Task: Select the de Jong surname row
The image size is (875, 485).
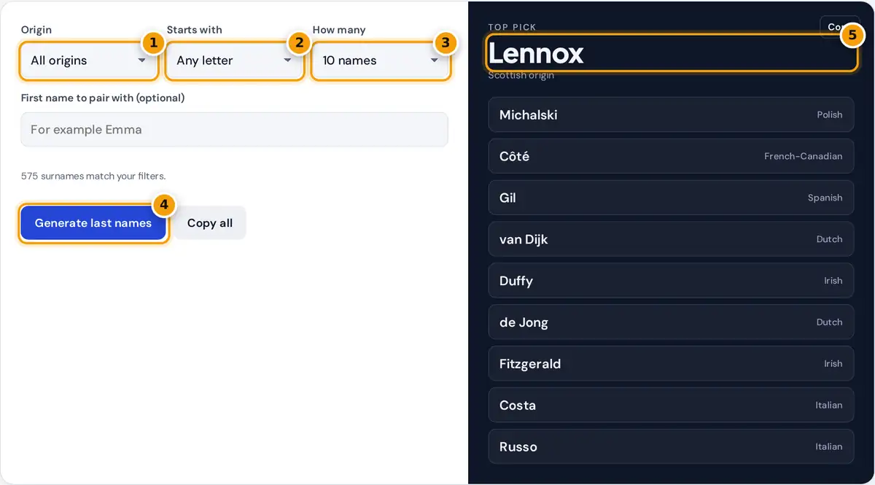Action: (x=671, y=322)
